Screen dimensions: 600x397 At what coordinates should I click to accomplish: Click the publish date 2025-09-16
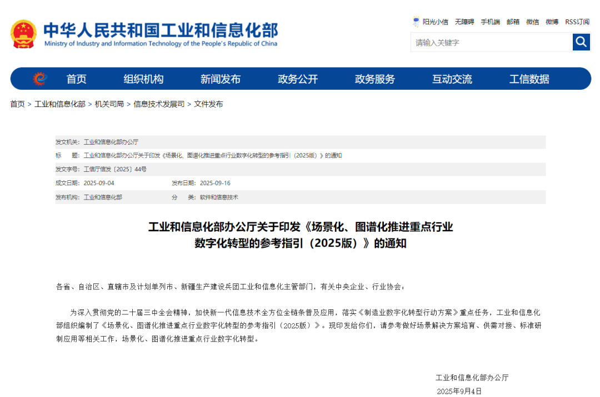tap(215, 183)
